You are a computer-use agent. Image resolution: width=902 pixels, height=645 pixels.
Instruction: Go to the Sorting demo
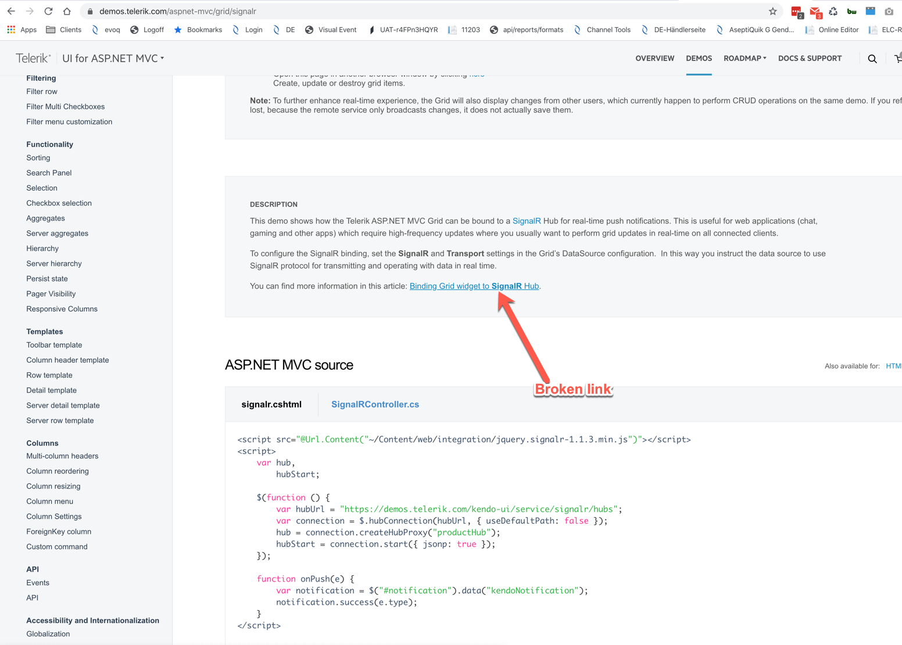point(38,158)
